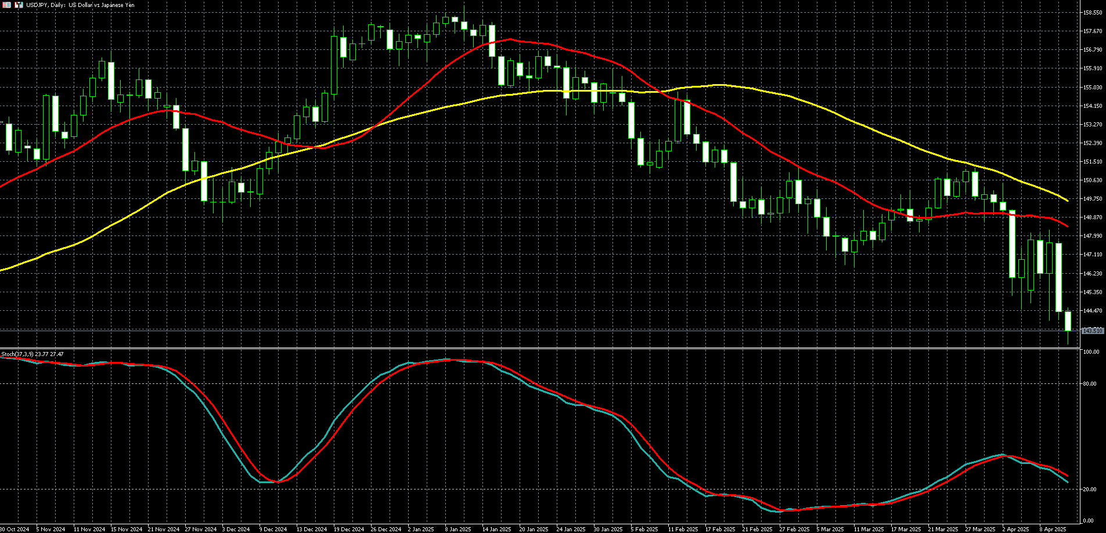Click the 9 Dec 2024 date marker
This screenshot has height=533, width=1106.
(272, 529)
